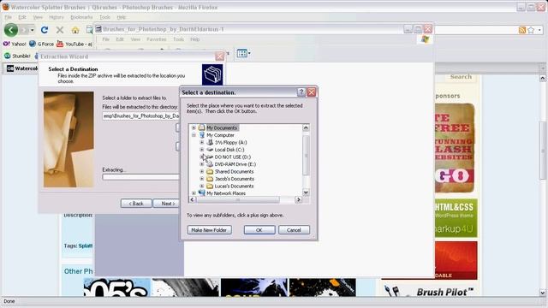Image resolution: width=548 pixels, height=308 pixels.
Task: Expand the DVD-RAM Drive (E:) node
Action: (x=202, y=164)
